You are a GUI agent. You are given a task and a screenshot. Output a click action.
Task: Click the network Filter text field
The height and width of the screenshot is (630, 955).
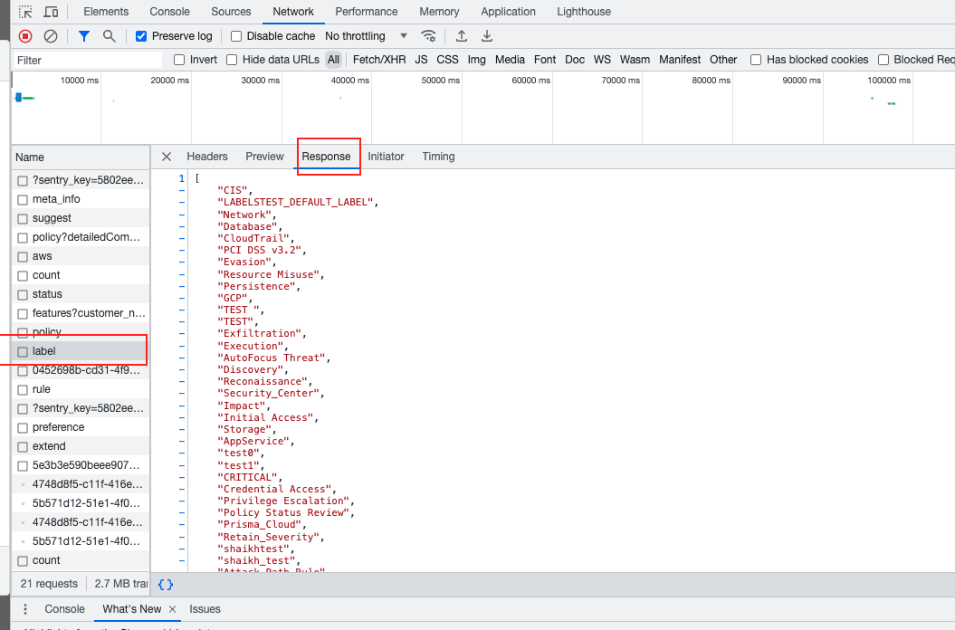click(88, 60)
